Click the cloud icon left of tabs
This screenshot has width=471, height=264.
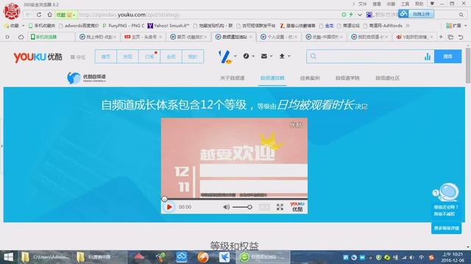21,37
